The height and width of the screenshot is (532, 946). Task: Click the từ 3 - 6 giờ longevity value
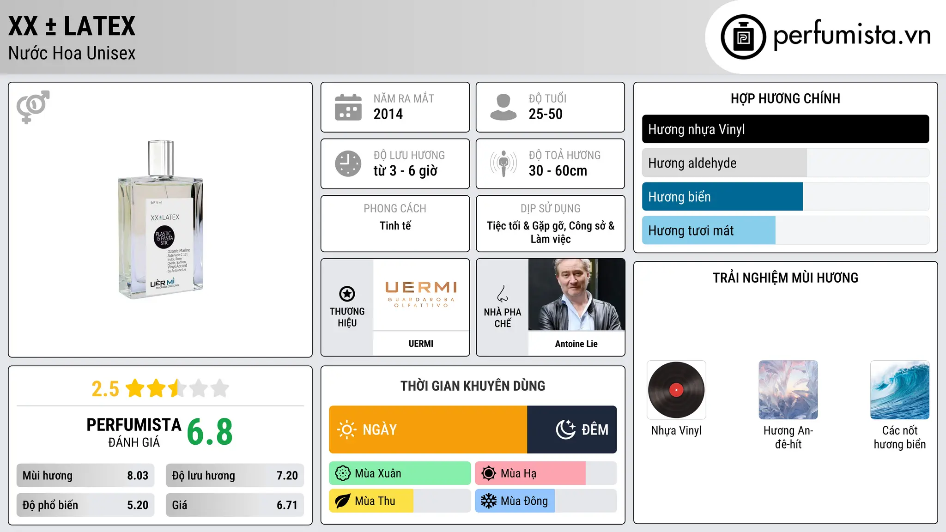pos(406,171)
